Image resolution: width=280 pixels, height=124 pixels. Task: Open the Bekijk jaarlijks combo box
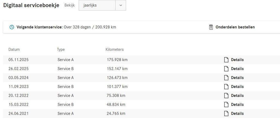tap(97, 5)
